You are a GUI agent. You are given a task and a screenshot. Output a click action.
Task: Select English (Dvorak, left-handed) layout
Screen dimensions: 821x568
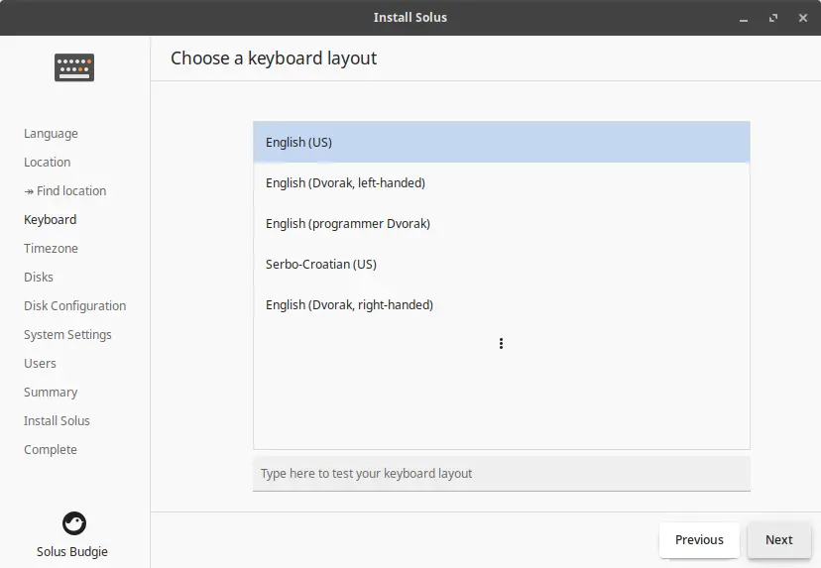pos(502,183)
